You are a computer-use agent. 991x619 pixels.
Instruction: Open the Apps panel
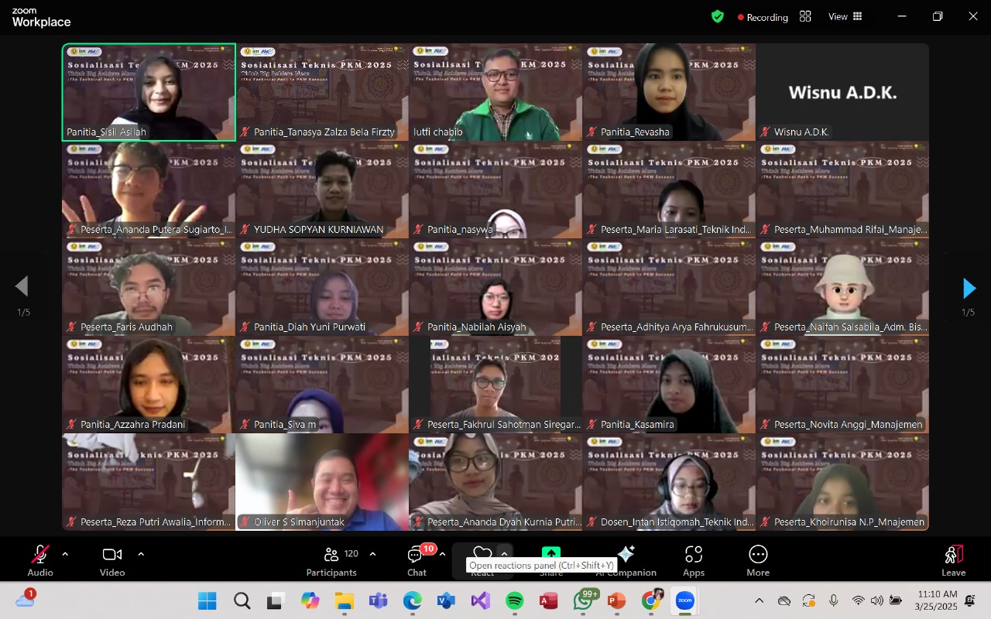pyautogui.click(x=694, y=560)
